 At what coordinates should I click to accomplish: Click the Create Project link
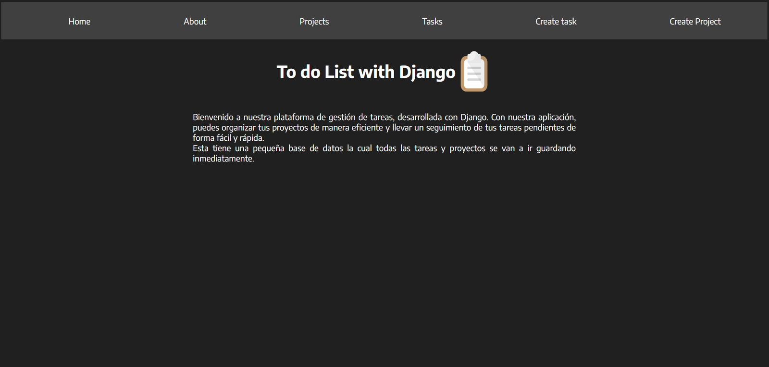pyautogui.click(x=695, y=22)
